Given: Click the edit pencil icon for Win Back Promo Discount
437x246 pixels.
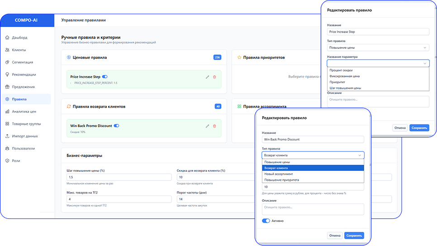Looking at the screenshot, I should (208, 126).
